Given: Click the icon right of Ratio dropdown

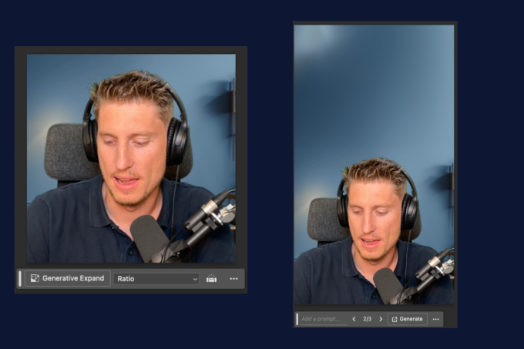Looking at the screenshot, I should tap(211, 279).
